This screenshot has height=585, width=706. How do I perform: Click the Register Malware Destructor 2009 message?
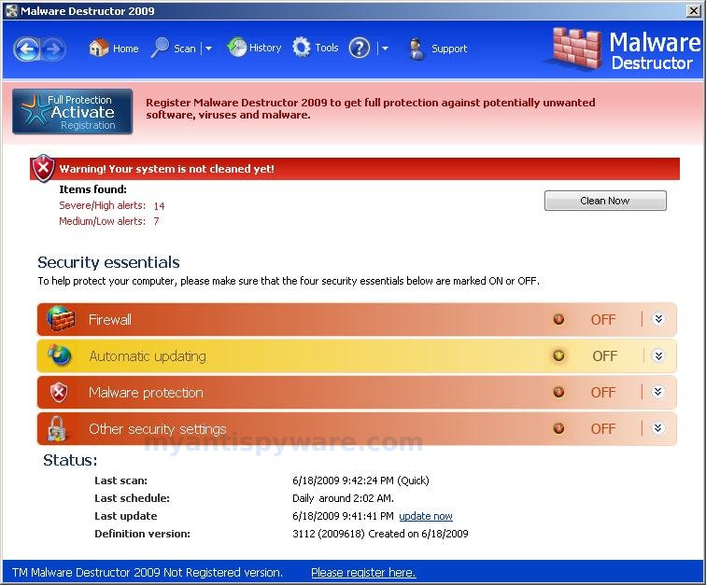(x=371, y=109)
